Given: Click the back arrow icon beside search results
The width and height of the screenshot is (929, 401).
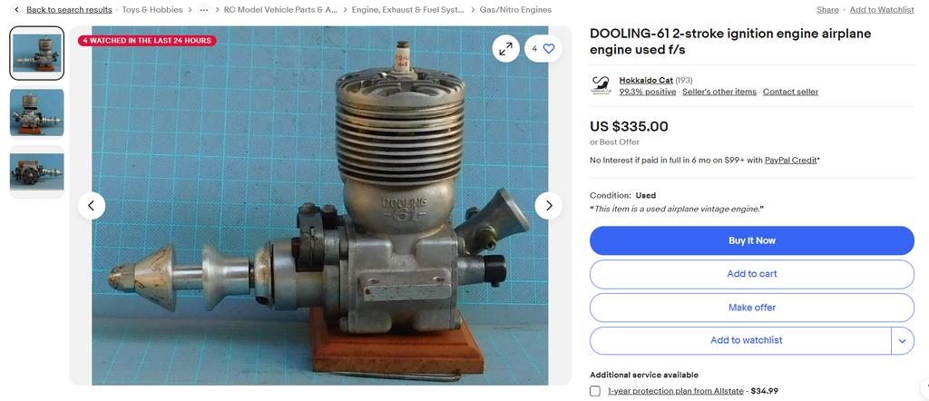Looking at the screenshot, I should point(16,9).
